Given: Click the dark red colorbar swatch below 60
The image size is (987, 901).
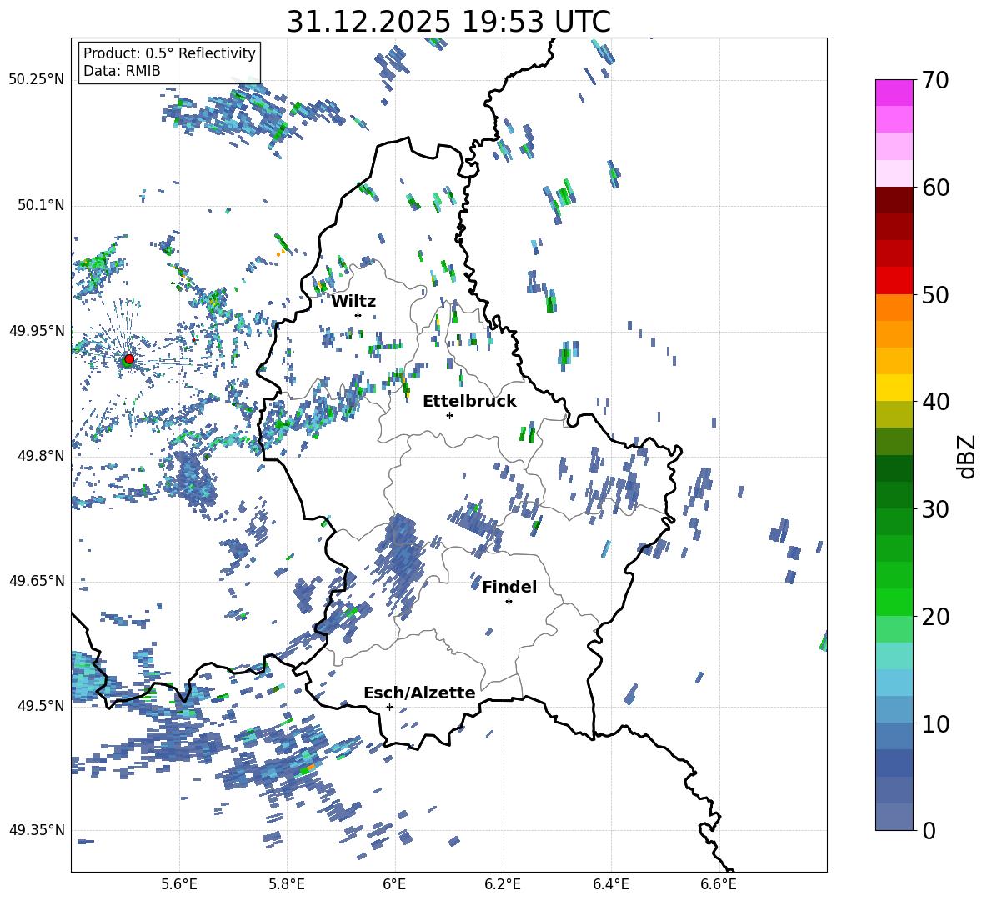Looking at the screenshot, I should click(x=894, y=200).
